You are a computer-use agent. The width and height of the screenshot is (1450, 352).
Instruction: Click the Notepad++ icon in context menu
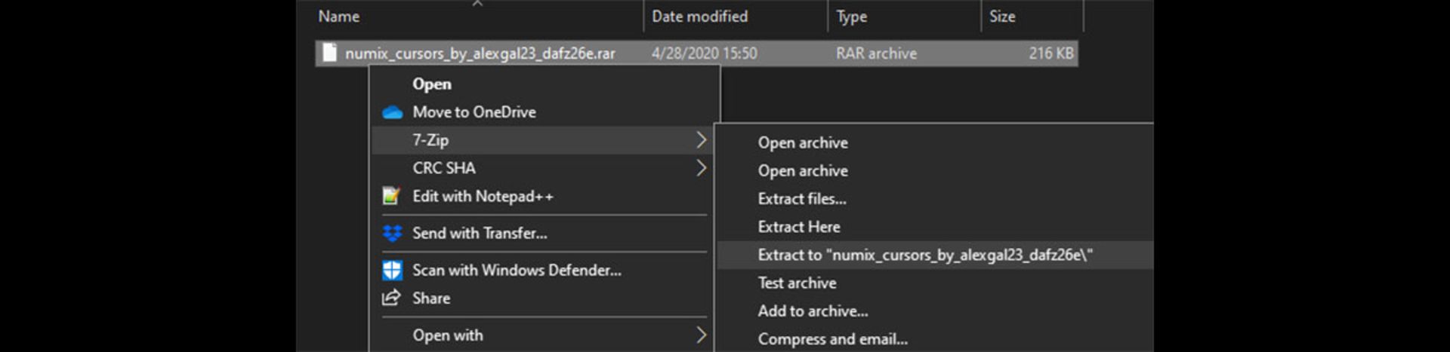[391, 197]
